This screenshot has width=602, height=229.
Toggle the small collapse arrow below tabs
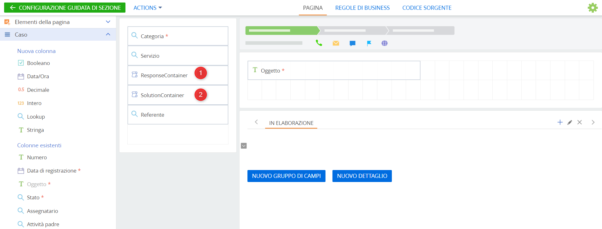tap(244, 146)
